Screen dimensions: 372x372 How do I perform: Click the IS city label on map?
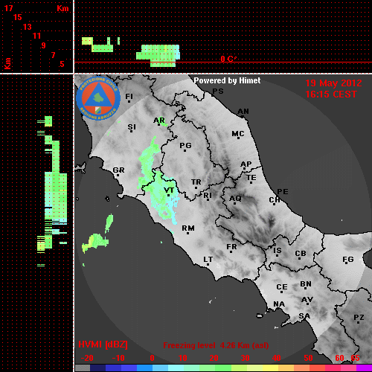click(278, 251)
